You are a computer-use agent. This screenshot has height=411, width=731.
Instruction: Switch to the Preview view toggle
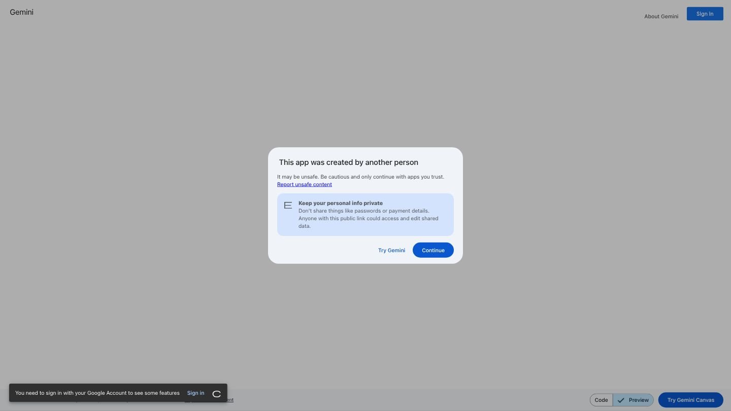(633, 400)
